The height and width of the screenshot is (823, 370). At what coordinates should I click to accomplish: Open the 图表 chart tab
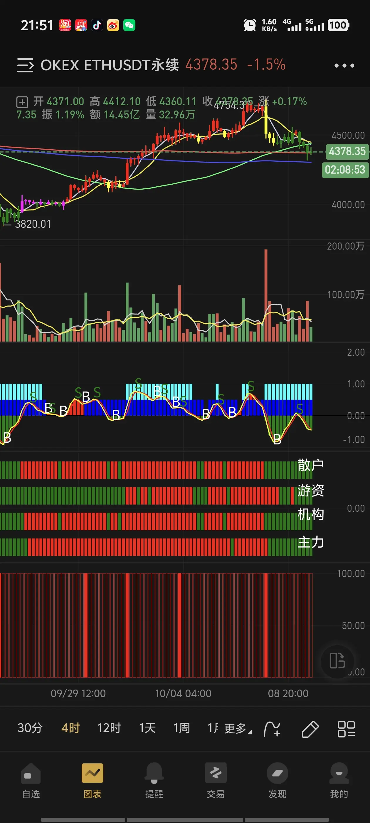(x=92, y=780)
